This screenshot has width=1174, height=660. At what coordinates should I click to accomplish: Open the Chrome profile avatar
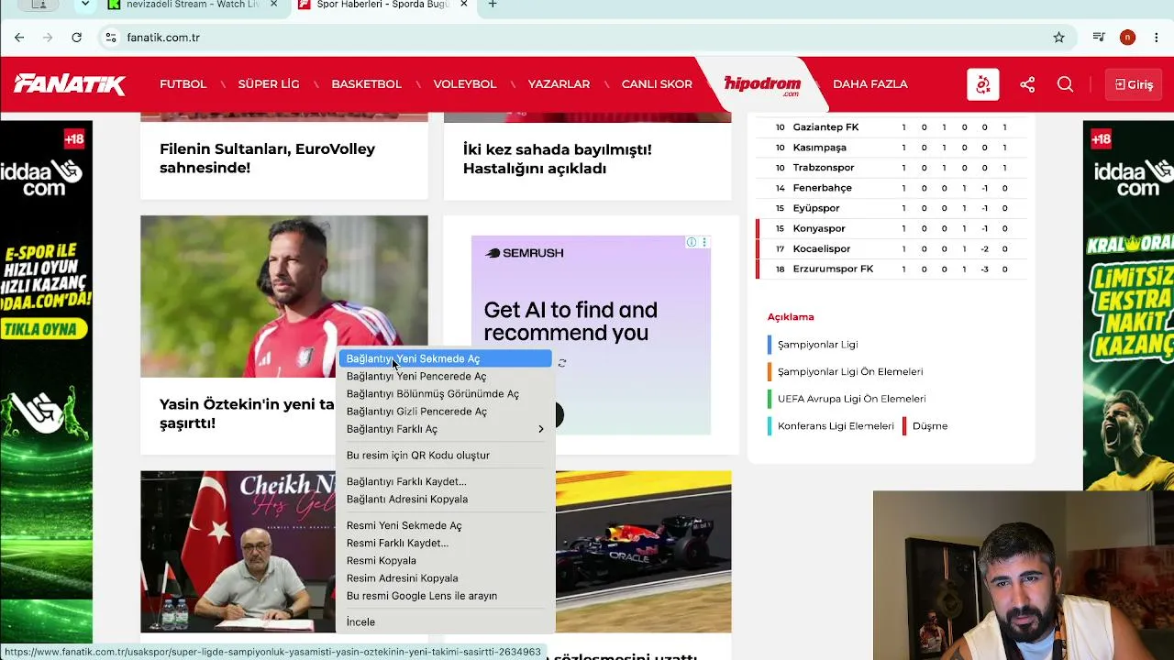[1127, 38]
